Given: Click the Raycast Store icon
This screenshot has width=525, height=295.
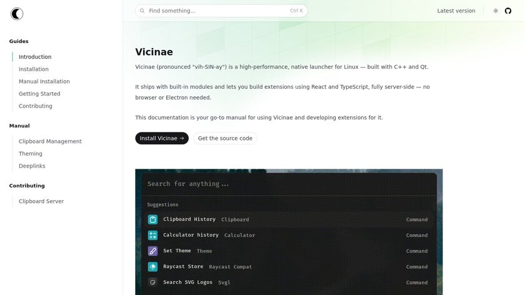Looking at the screenshot, I should click(x=152, y=267).
